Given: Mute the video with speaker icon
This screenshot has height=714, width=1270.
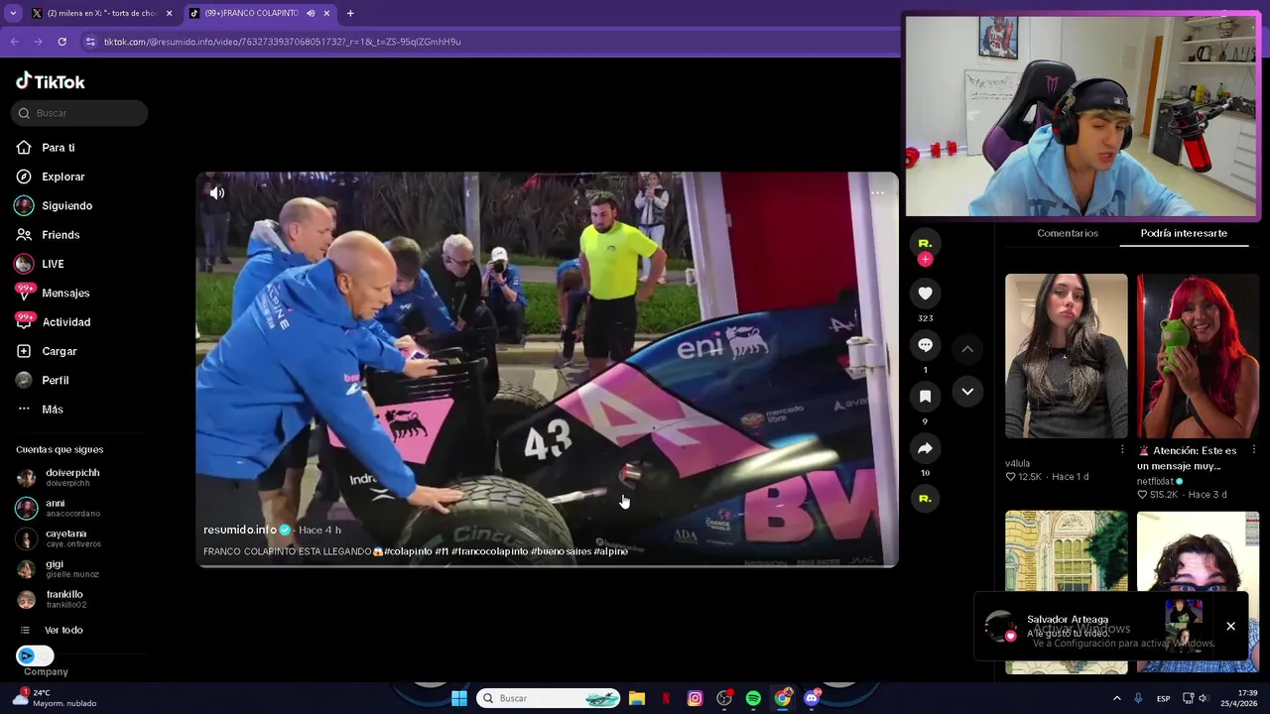Looking at the screenshot, I should pos(217,193).
